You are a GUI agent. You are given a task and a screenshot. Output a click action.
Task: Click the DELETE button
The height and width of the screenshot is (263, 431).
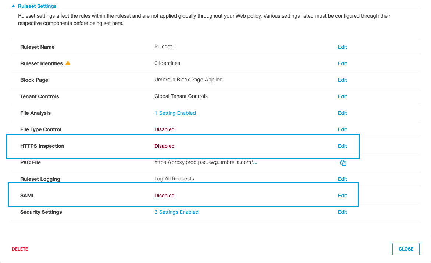pyautogui.click(x=20, y=249)
